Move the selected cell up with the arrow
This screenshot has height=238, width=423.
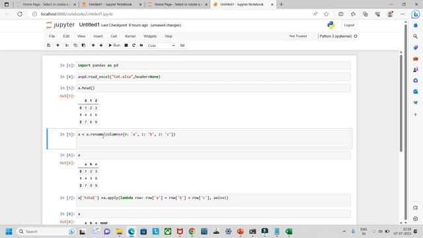(93, 46)
